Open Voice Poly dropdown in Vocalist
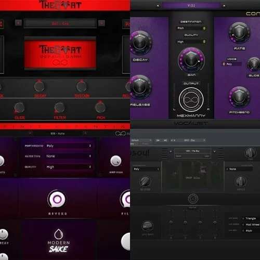The width and height of the screenshot is (260, 260). pyautogui.click(x=232, y=64)
